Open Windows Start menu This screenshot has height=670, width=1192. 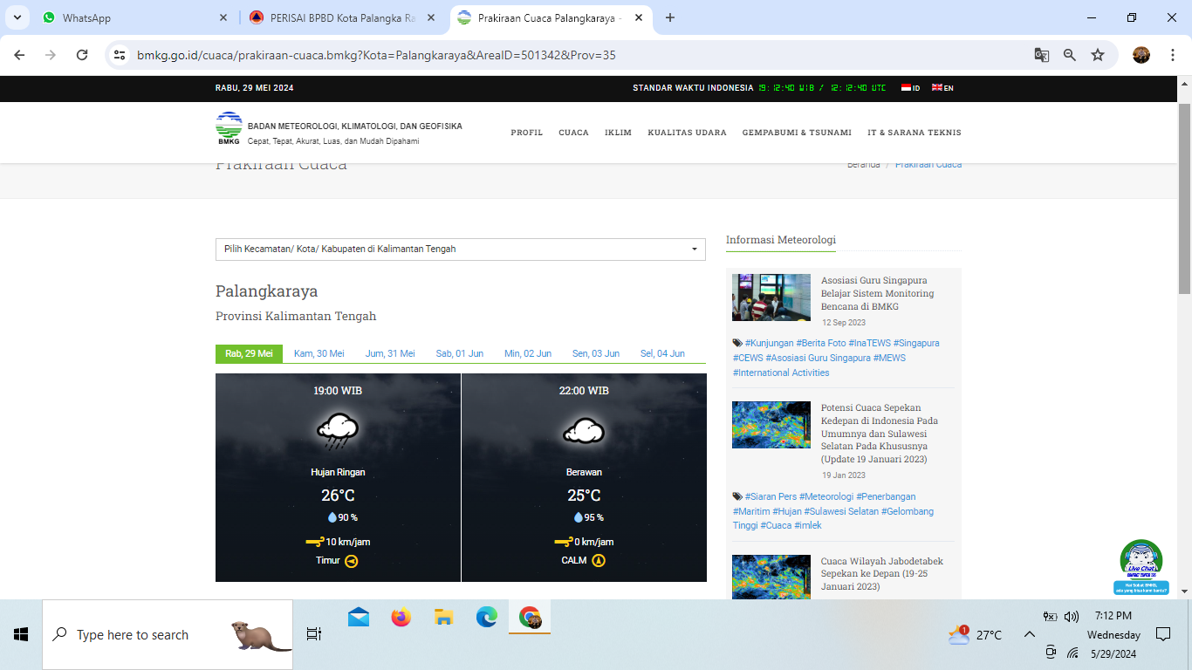(x=21, y=634)
